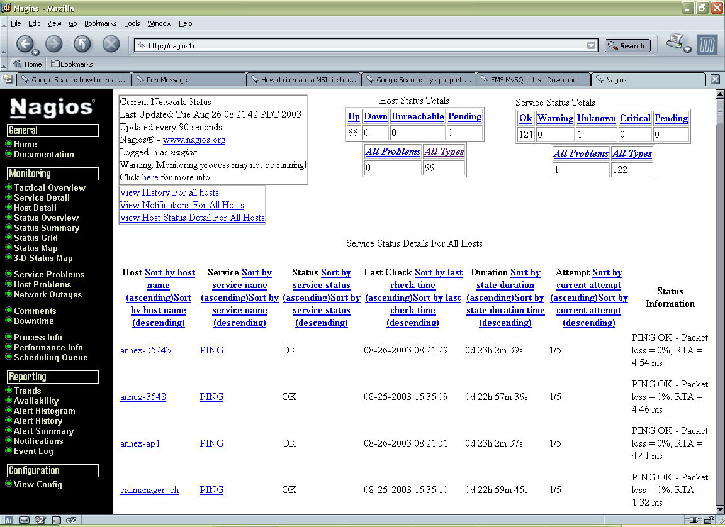Viewport: 725px width, 527px height.
Task: Click the vertical scrollbar thumb
Action: (x=720, y=111)
